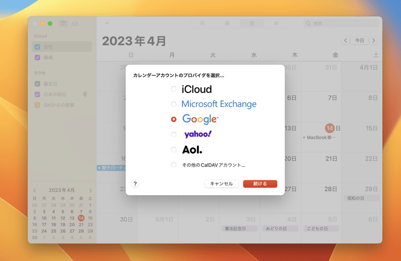The height and width of the screenshot is (261, 401).
Task: Toggle the Siriからの提案 checkbox
Action: point(37,105)
